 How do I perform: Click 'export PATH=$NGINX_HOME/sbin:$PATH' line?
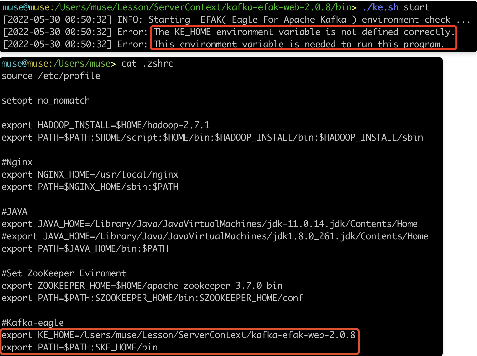coord(90,187)
